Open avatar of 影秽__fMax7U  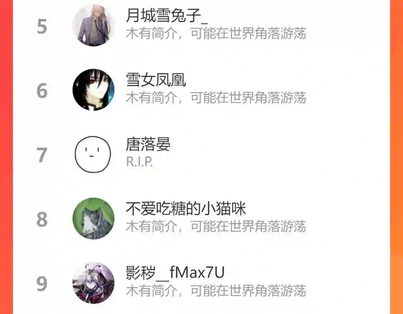[x=93, y=283]
